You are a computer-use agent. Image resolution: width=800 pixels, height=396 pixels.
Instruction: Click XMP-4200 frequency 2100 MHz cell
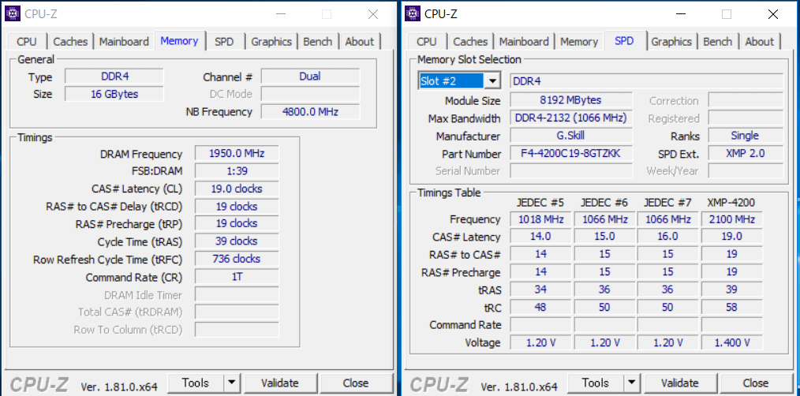pyautogui.click(x=731, y=219)
